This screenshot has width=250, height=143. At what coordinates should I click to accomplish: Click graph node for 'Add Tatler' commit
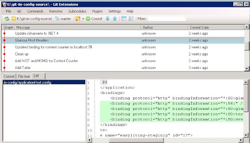(x=4, y=68)
